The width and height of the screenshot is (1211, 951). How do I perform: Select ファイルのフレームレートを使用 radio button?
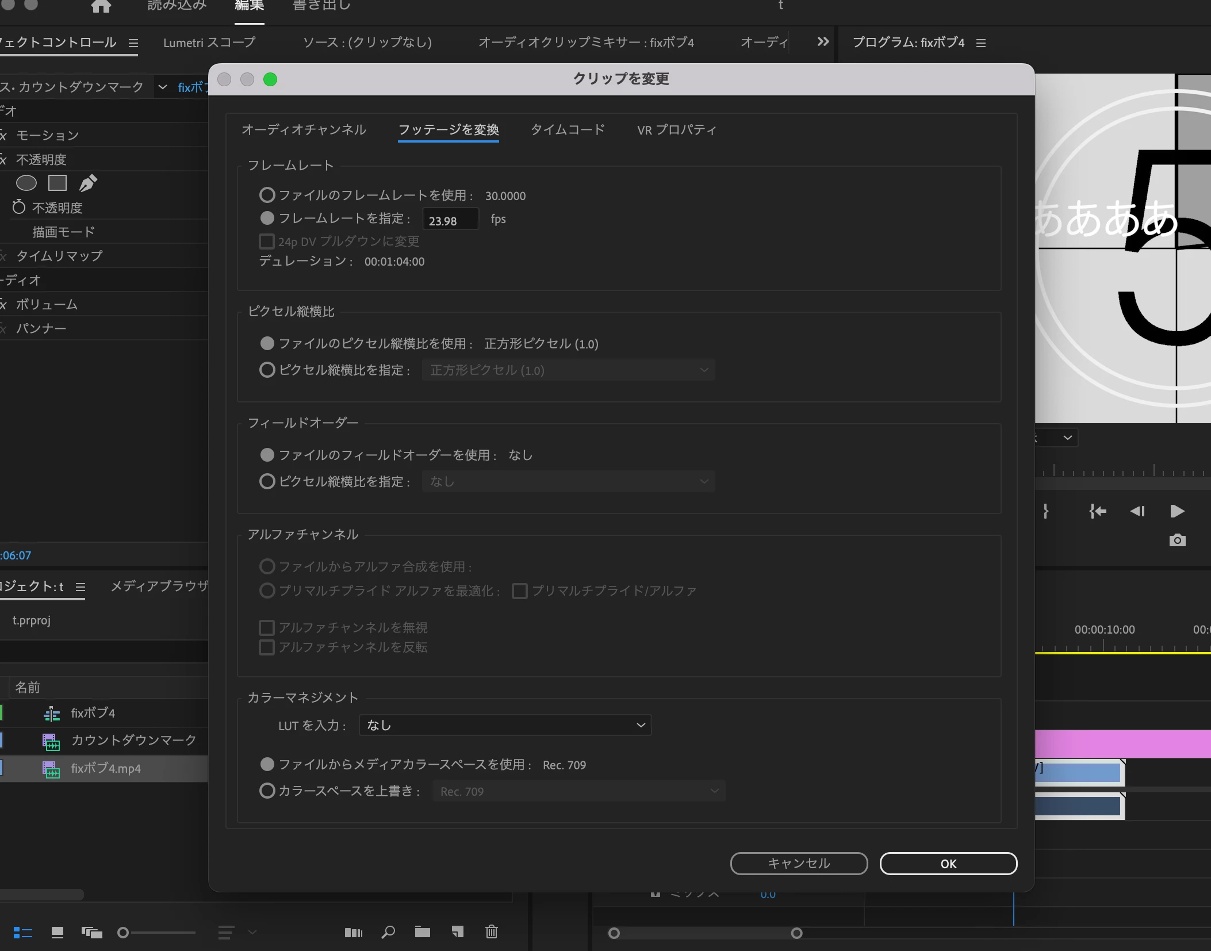(x=267, y=195)
